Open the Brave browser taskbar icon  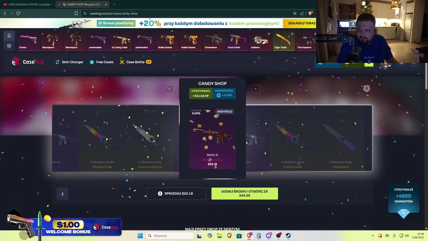229,236
